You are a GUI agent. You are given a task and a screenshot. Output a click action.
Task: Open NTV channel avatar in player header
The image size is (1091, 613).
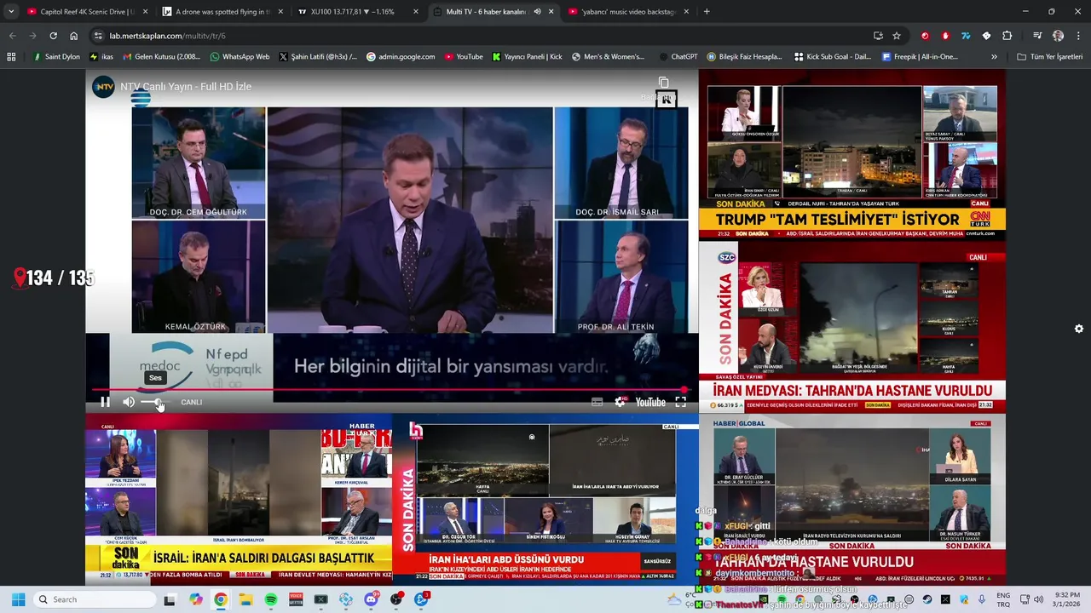103,87
